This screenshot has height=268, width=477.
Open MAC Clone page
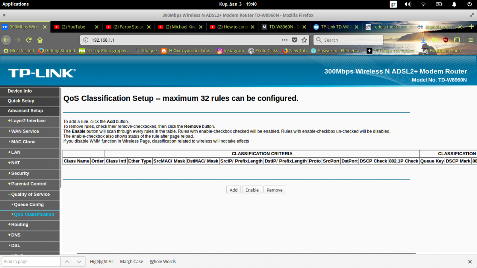click(23, 142)
